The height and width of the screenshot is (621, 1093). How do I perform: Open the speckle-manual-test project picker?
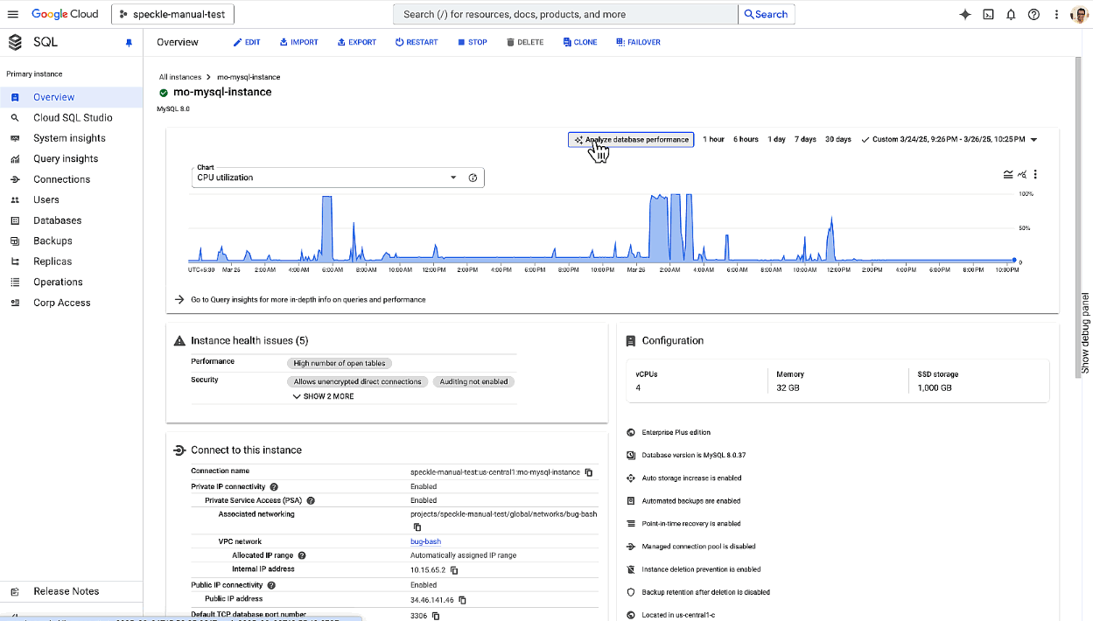click(172, 14)
